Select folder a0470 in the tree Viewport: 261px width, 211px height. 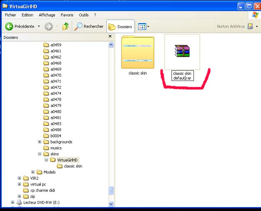[x=53, y=75]
